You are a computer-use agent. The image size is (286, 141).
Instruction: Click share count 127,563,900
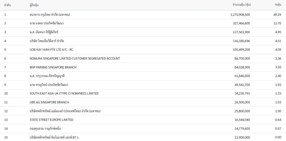[x=242, y=32]
